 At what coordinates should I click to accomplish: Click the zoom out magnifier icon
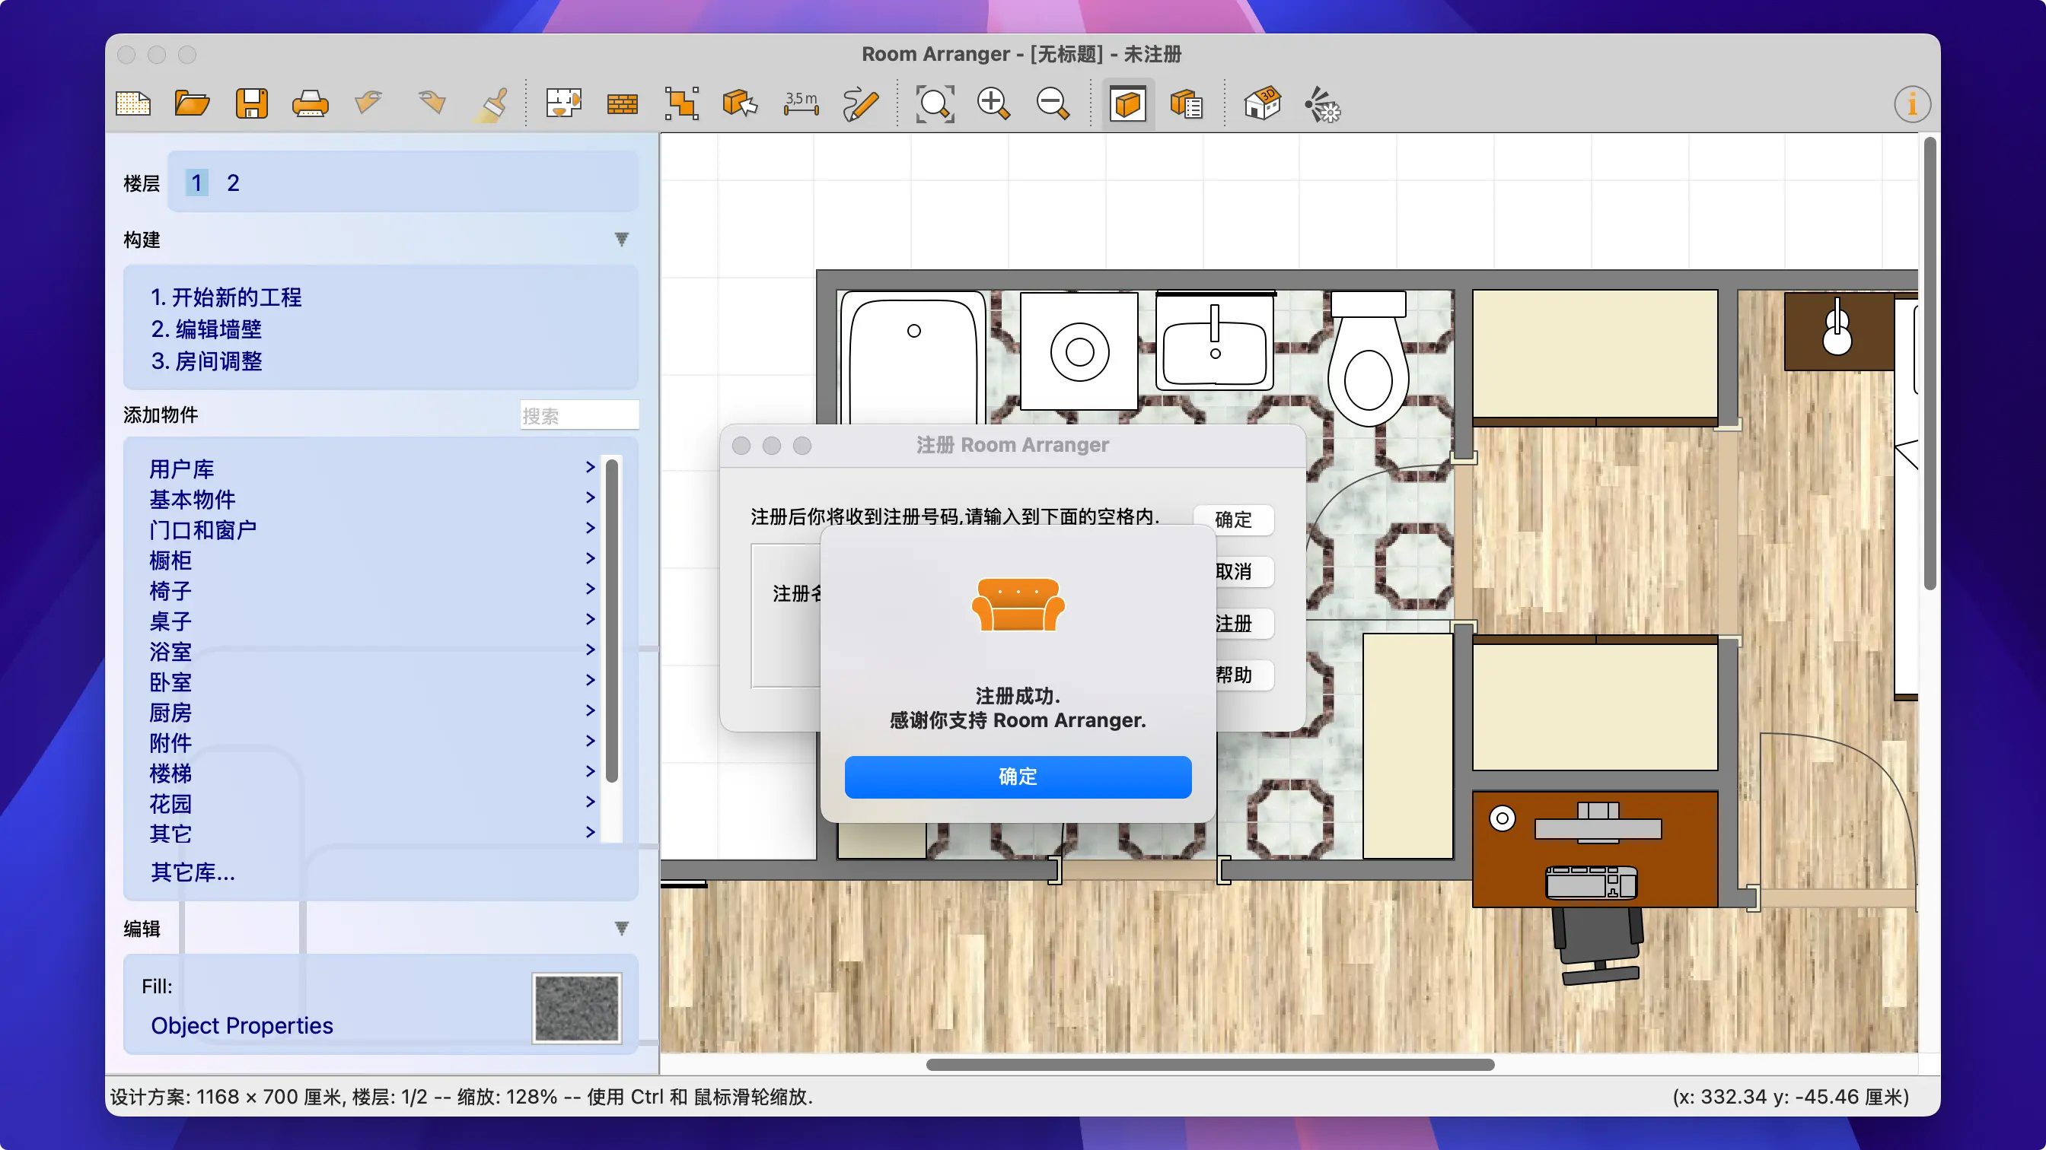[1053, 104]
